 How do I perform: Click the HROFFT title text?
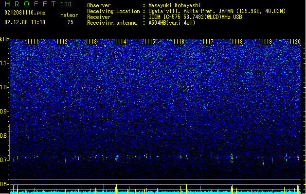[30, 4]
